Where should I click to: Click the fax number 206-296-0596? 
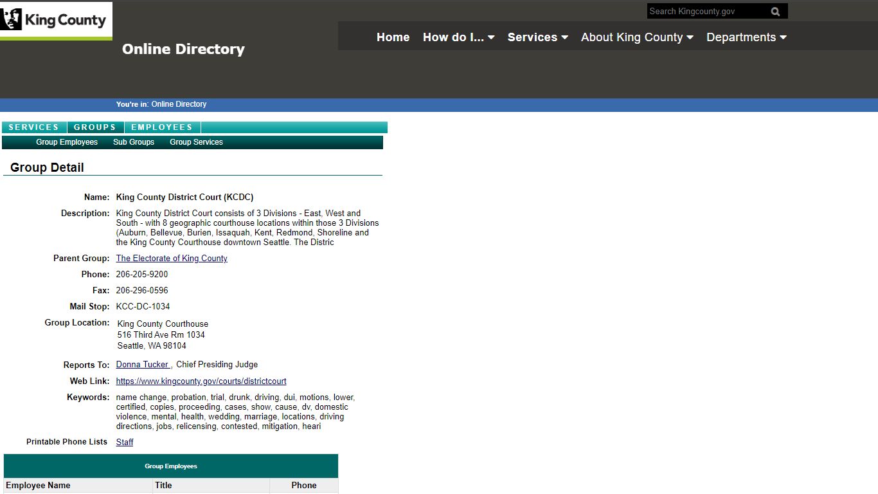142,291
